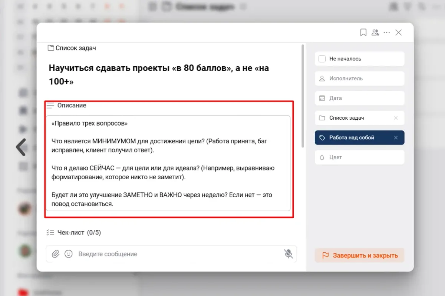445x296 pixels.
Task: Click the paperclip attach file icon
Action: coord(55,254)
